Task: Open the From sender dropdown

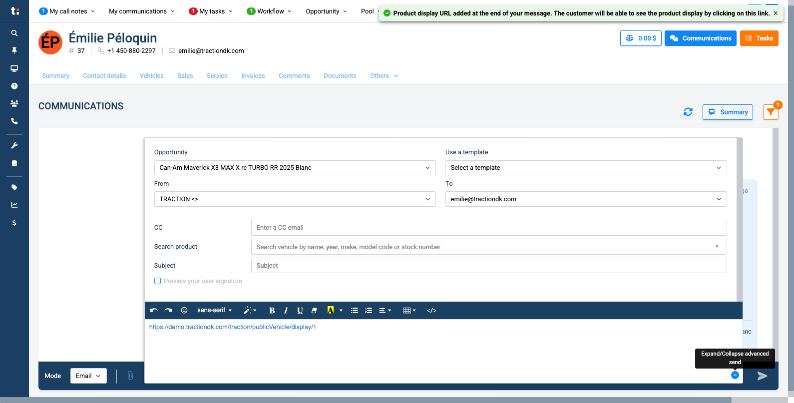Action: coord(295,199)
